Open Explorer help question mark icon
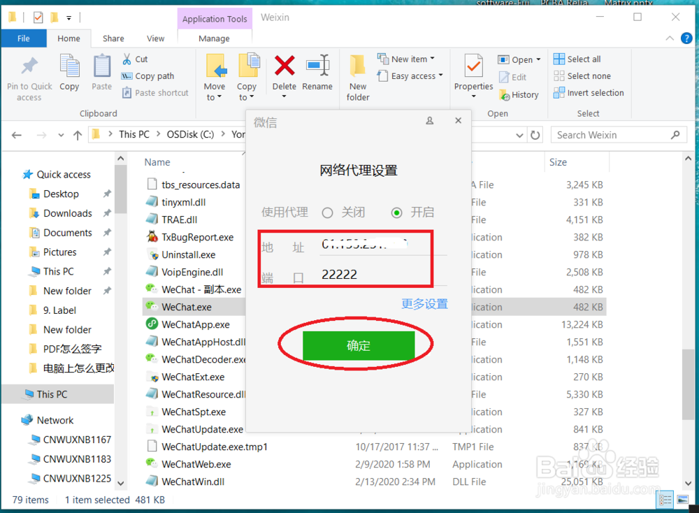This screenshot has height=513, width=699. point(686,38)
